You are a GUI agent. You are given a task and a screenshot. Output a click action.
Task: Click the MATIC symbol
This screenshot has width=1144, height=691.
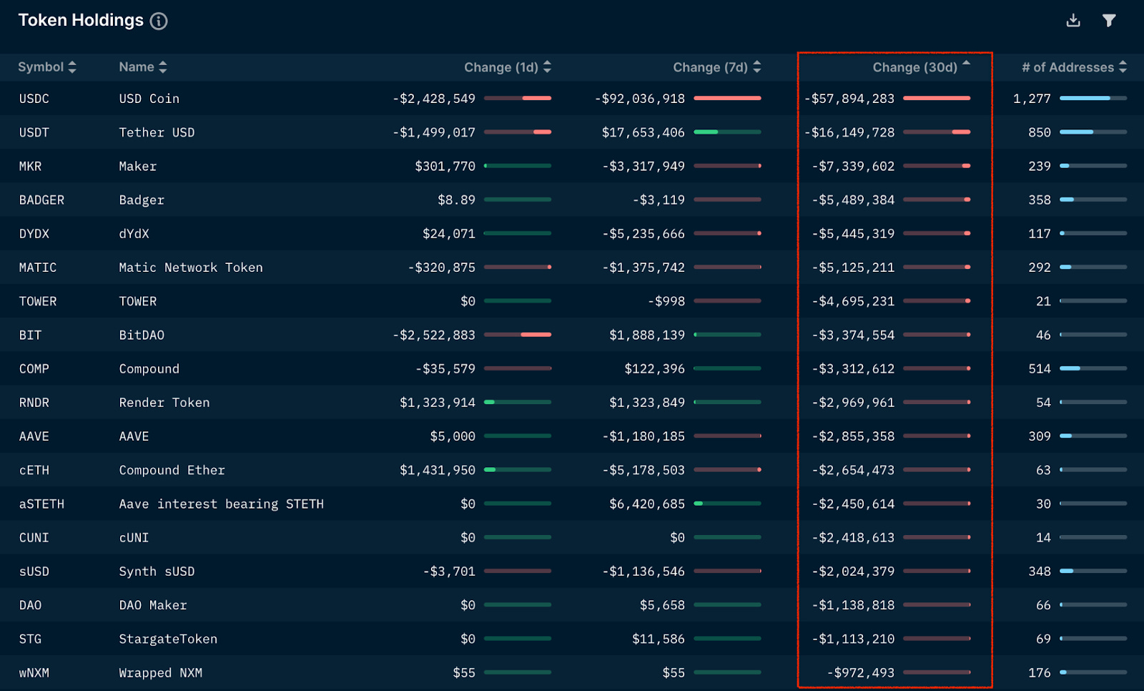point(38,268)
